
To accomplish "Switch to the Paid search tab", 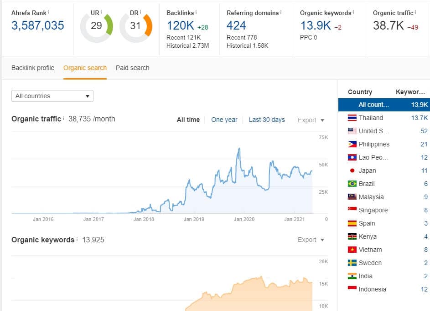I will (132, 68).
